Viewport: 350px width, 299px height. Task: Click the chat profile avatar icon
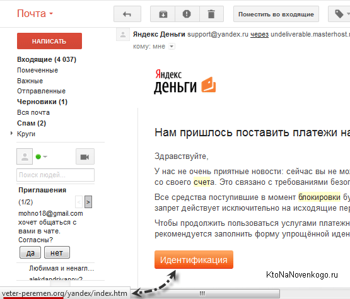25,156
